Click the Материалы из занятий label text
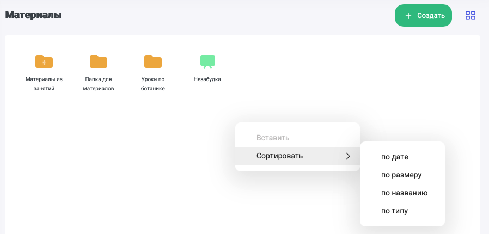The image size is (489, 234). 44,84
